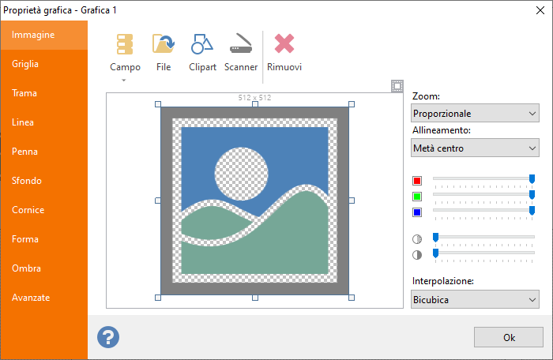The width and height of the screenshot is (553, 360).
Task: Open the Zoom dropdown showing Proporzionale
Action: coord(475,114)
